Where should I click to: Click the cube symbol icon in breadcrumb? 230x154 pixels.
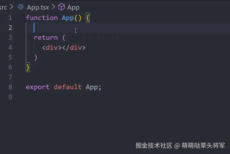click(x=62, y=7)
